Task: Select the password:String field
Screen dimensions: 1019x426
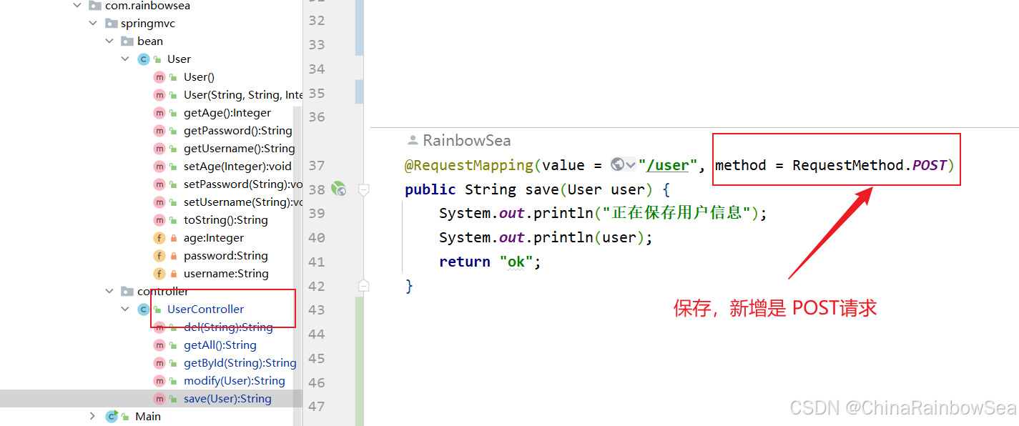Action: (225, 256)
